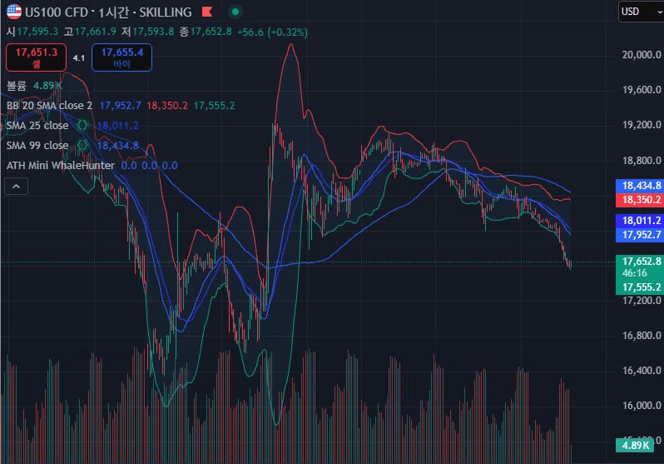This screenshot has height=464, width=664.
Task: Click the 17,952.7 price axis label
Action: click(640, 235)
